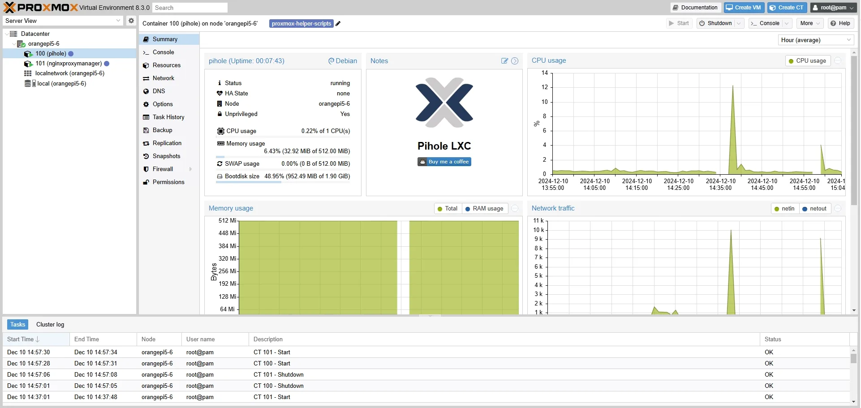The height and width of the screenshot is (408, 861).
Task: Click the proxmox-helper-scripts tag
Action: click(x=301, y=24)
